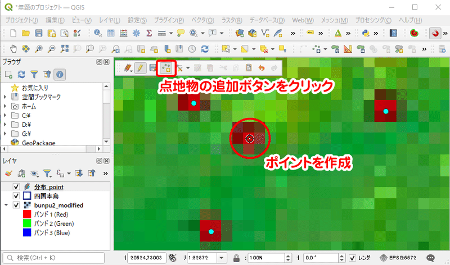Click the red バンド 1 color swatch

[27, 214]
